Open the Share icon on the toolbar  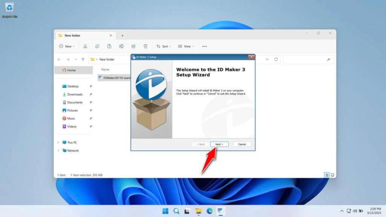point(133,46)
